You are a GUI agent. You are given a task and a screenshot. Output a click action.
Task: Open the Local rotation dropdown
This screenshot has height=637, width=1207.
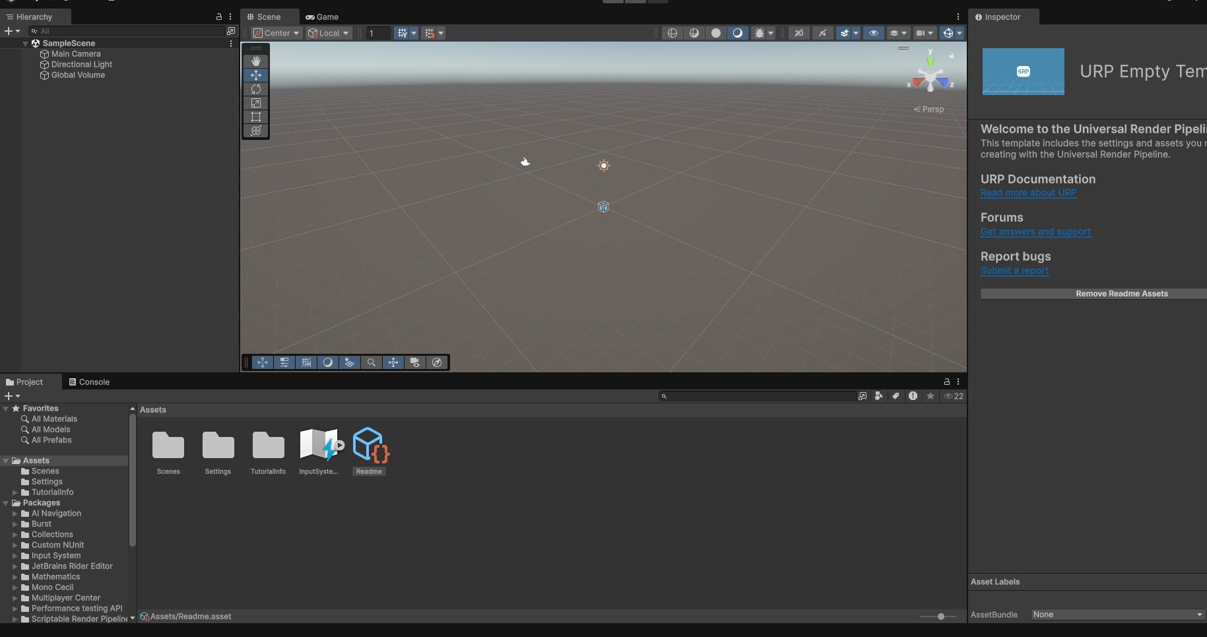pos(329,33)
